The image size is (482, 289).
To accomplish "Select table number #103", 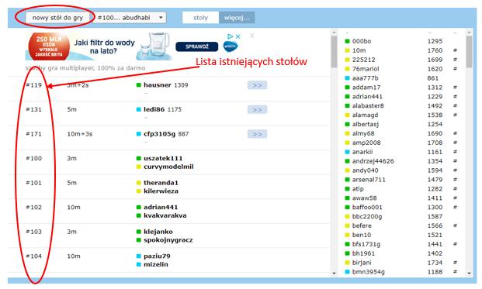I will 34,232.
